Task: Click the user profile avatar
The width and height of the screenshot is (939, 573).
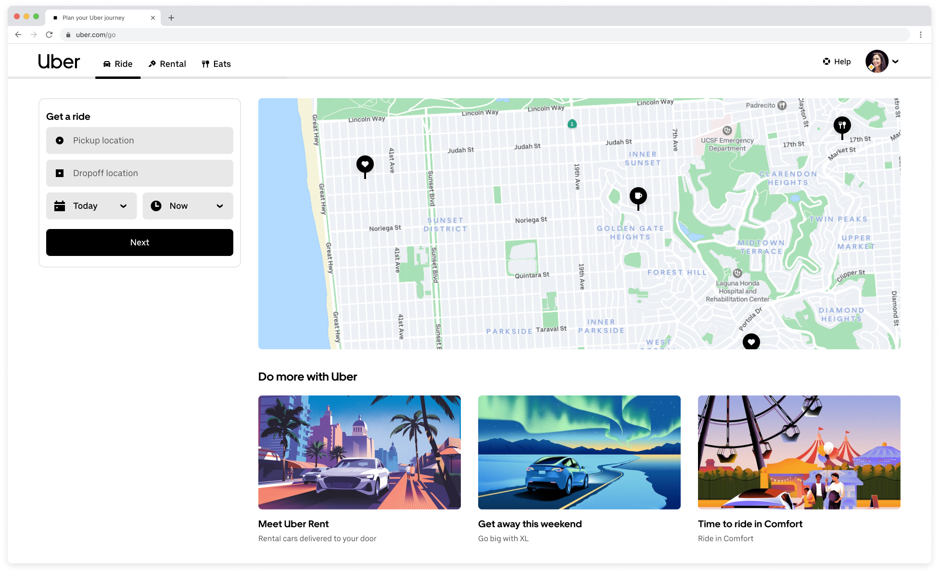Action: click(x=877, y=62)
